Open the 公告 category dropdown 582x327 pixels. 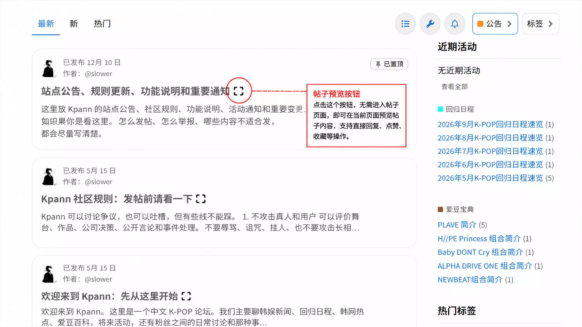tap(495, 24)
